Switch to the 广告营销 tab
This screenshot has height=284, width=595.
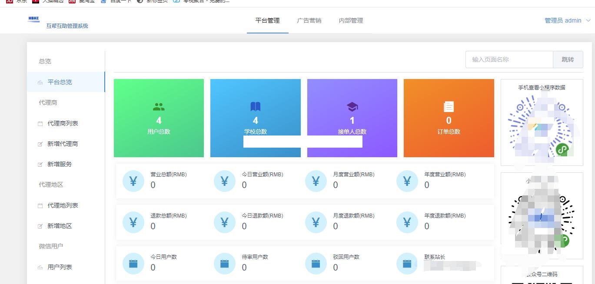[309, 20]
